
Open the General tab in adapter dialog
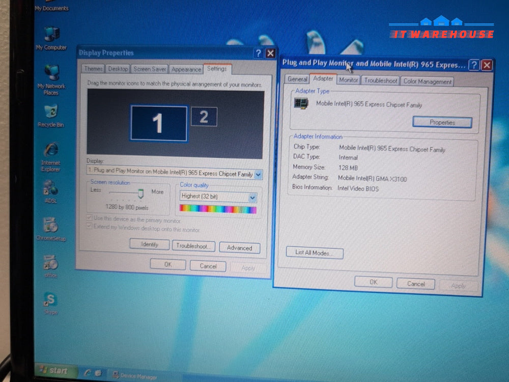pos(297,79)
